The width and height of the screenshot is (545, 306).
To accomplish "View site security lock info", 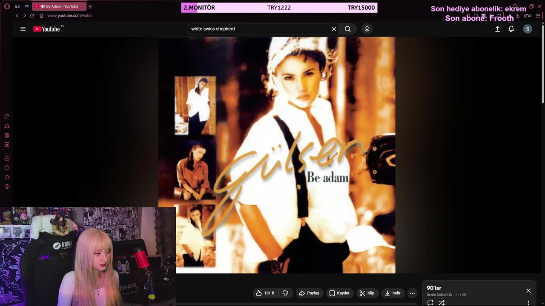I will 41,16.
